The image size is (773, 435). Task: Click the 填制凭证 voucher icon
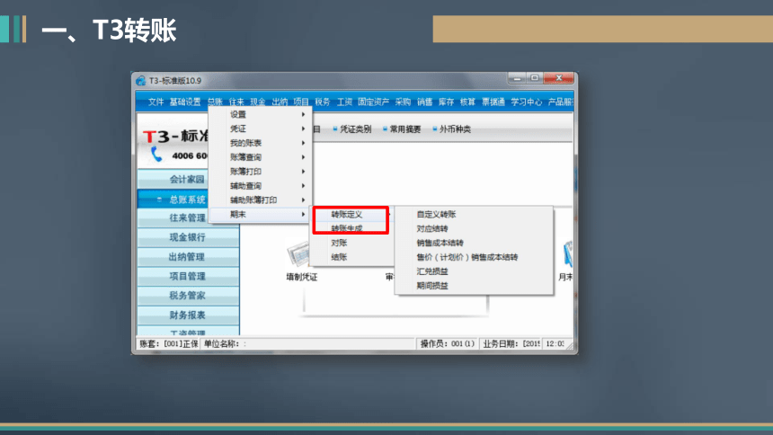(x=298, y=254)
